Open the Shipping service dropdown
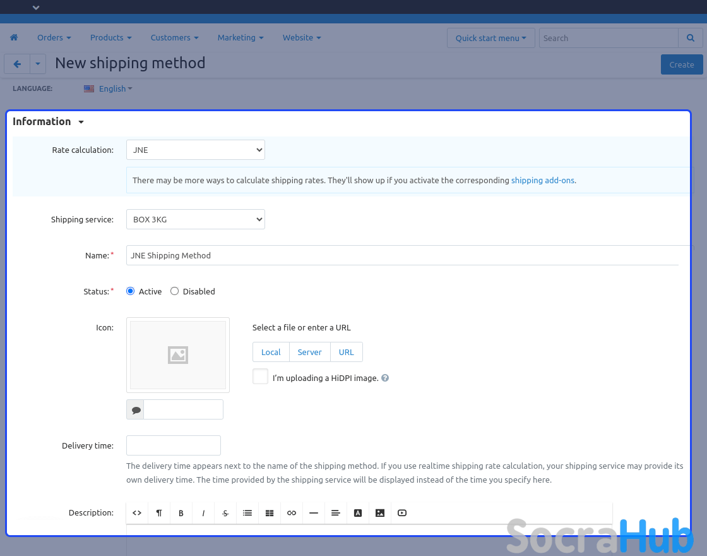Screen dimensions: 707x556 pos(196,220)
